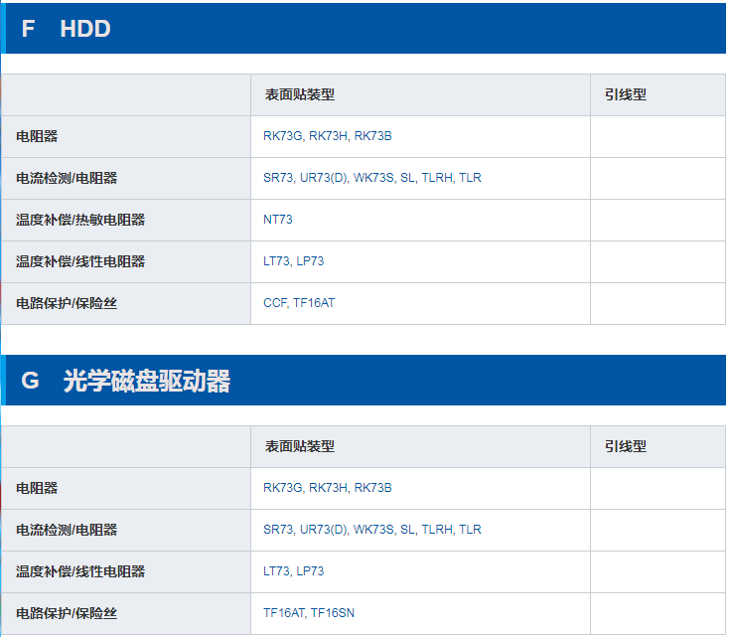Click SR73 in the 光学磁盘驱动器 section

click(278, 530)
